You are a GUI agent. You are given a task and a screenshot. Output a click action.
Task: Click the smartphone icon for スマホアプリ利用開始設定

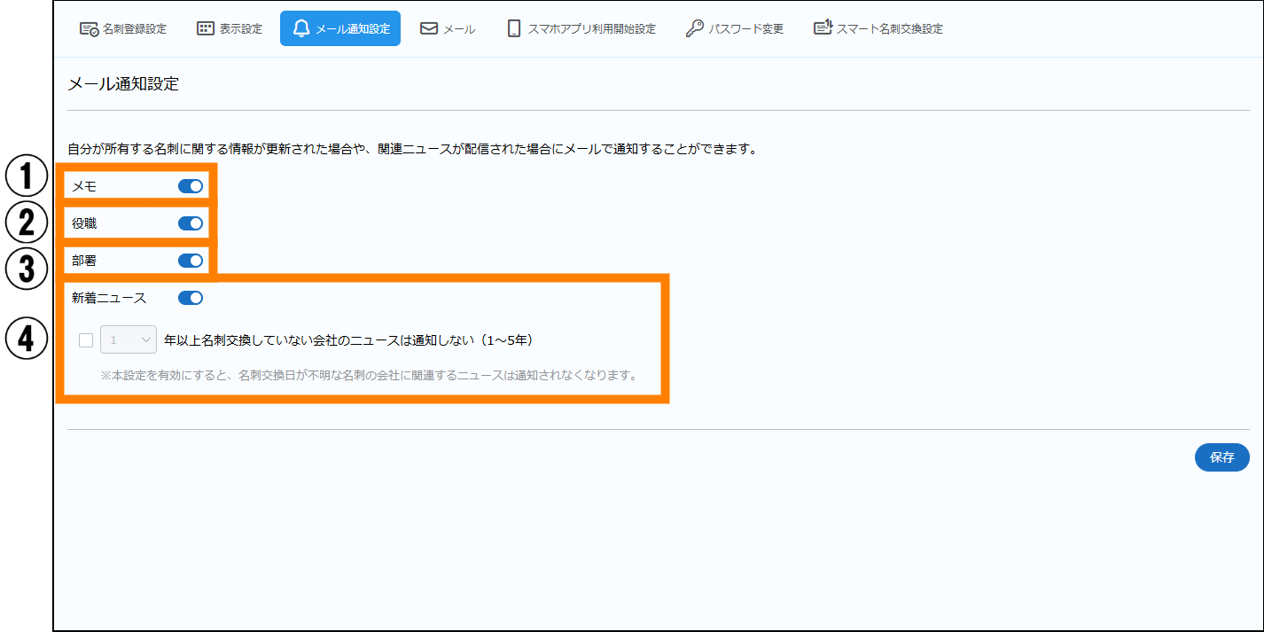[x=514, y=28]
